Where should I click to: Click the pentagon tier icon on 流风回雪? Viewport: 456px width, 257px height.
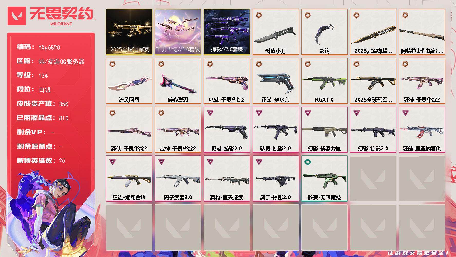coord(112,64)
